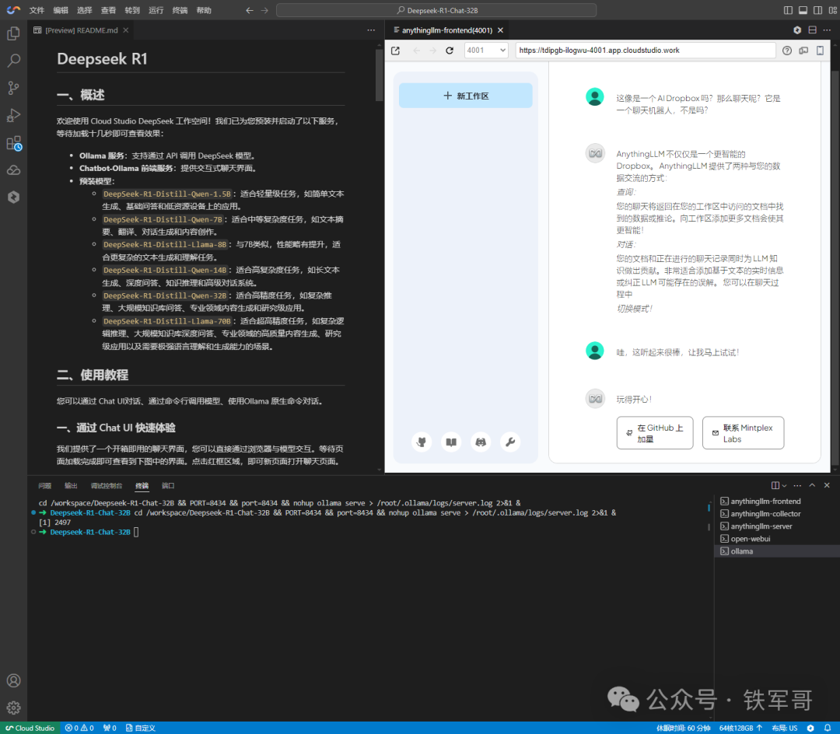
Task: Open the docs book icon in AnythingLLM sidebar
Action: click(x=451, y=442)
